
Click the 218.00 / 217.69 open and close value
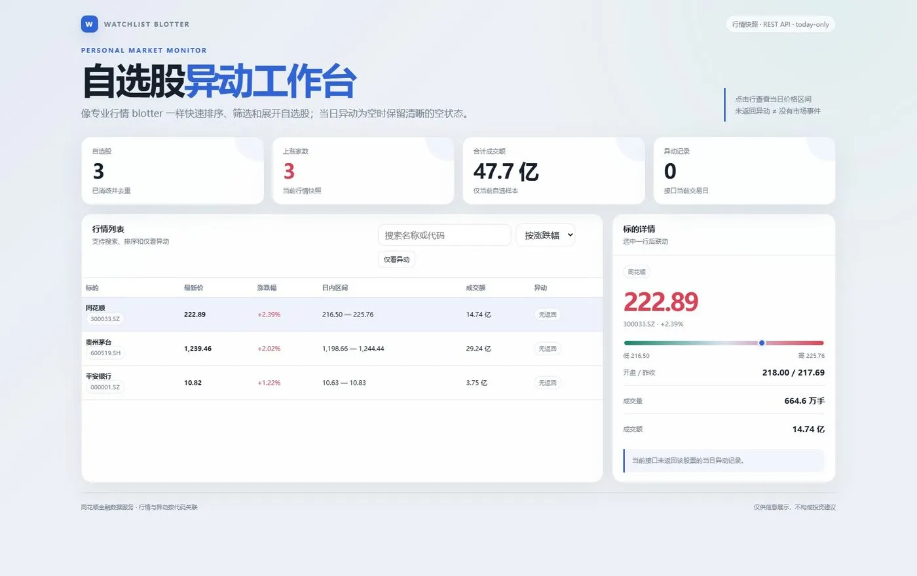793,372
